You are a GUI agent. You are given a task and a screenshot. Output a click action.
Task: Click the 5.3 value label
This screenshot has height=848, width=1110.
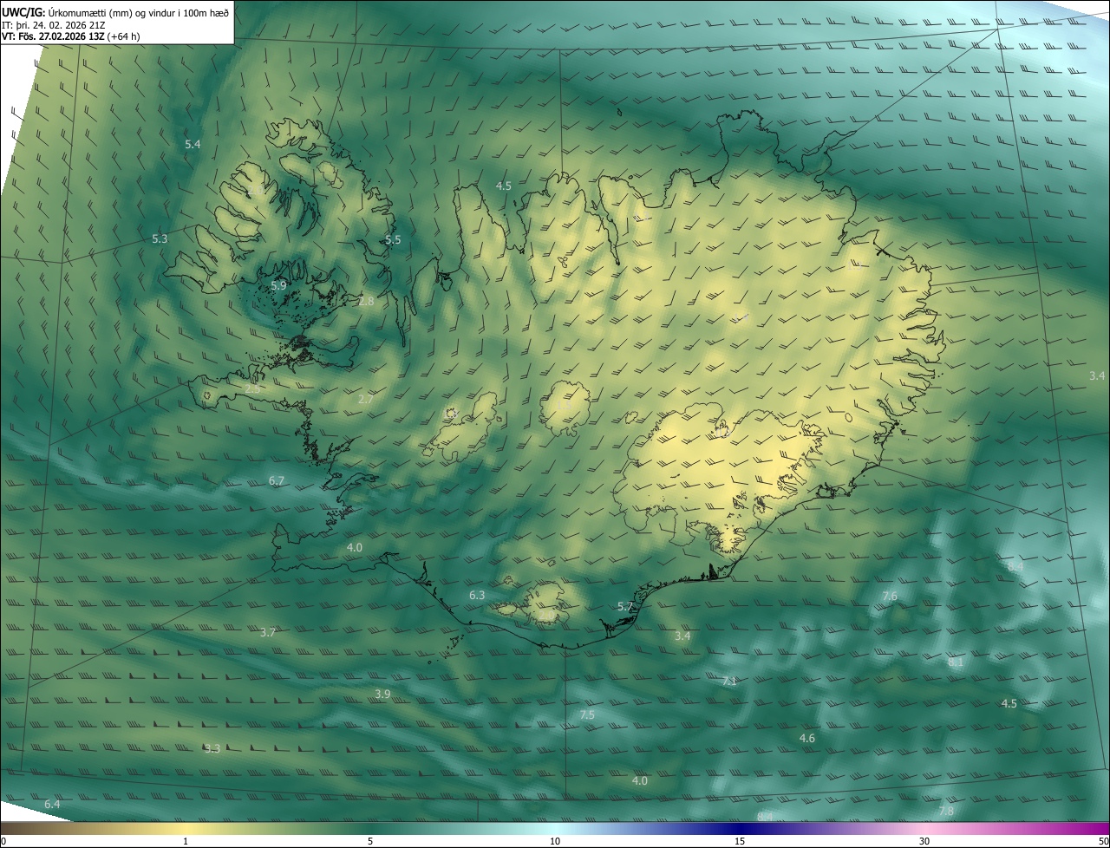(160, 238)
